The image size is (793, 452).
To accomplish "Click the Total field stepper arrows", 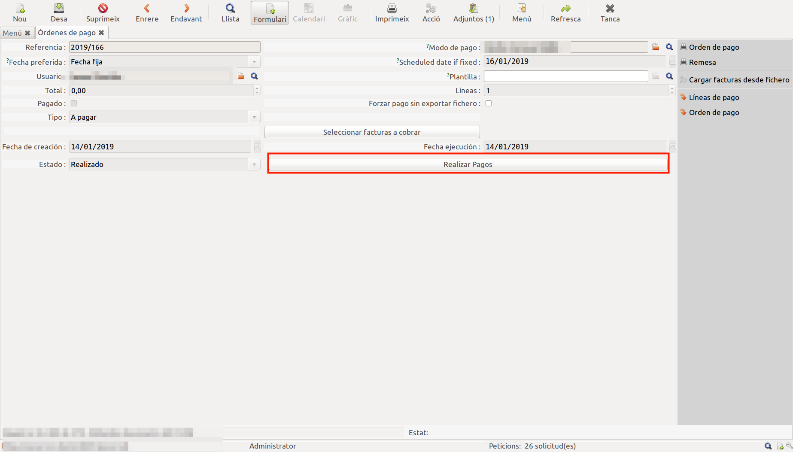I will (x=257, y=91).
